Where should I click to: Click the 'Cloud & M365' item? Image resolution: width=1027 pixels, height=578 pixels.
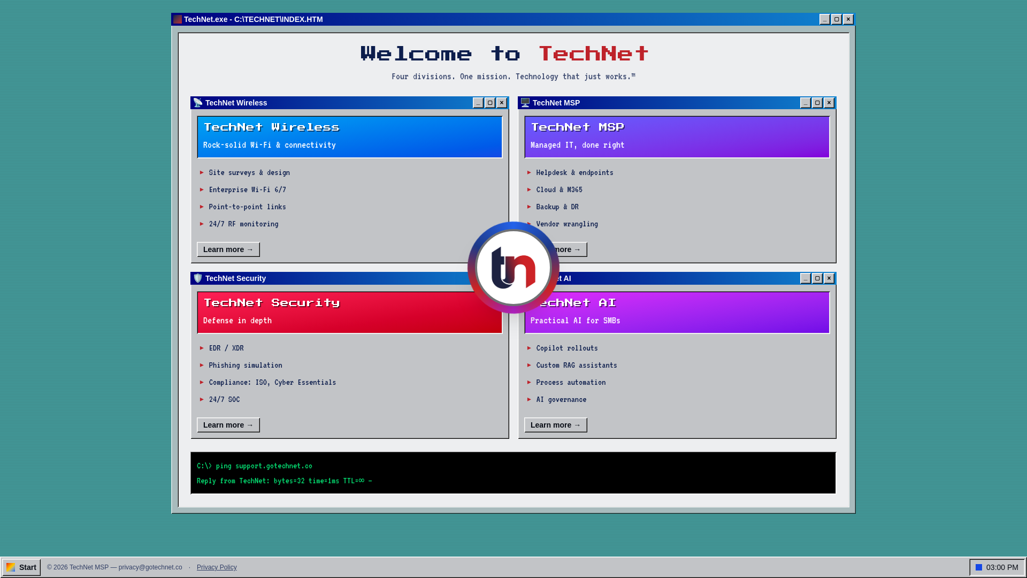560,189
